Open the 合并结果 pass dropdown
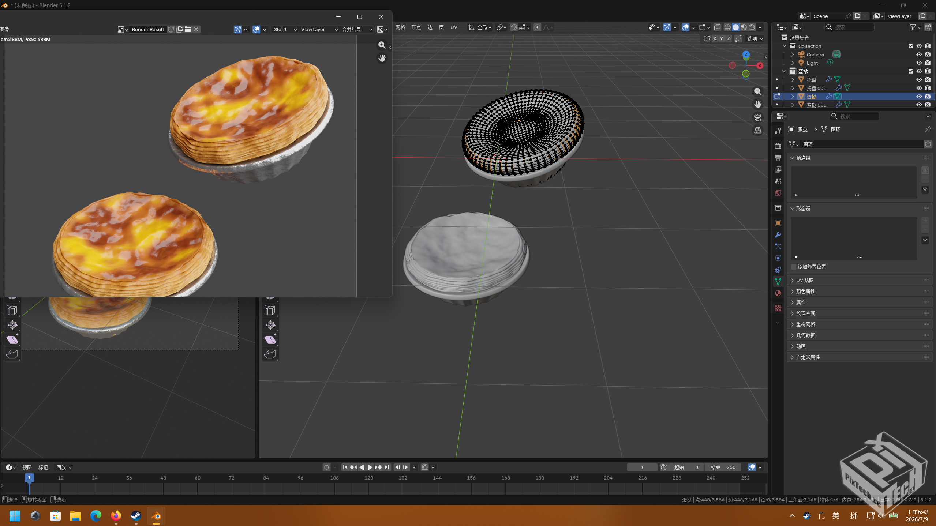This screenshot has width=936, height=526. (357, 29)
